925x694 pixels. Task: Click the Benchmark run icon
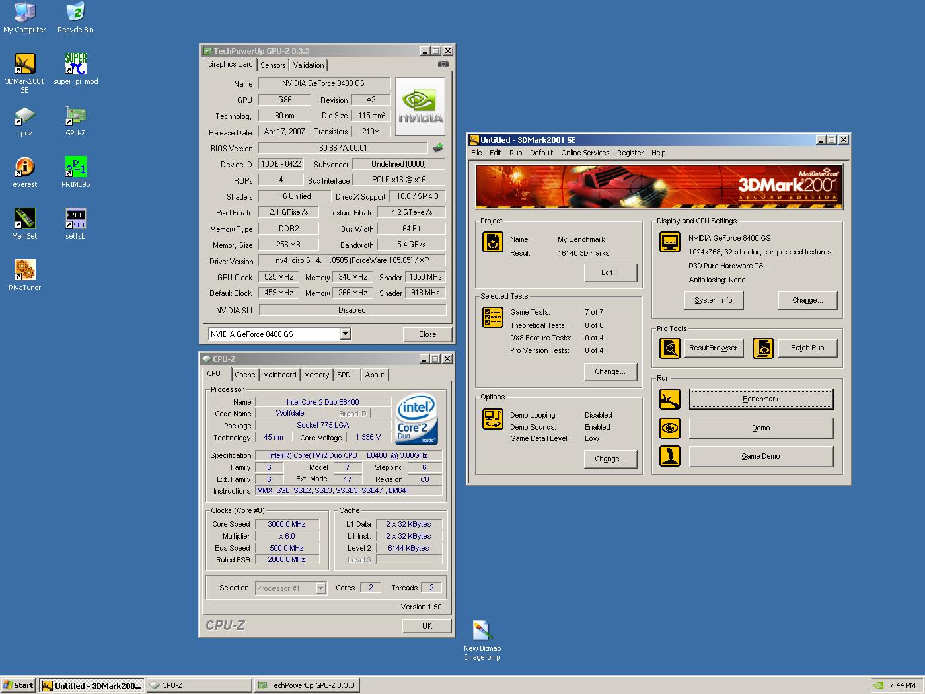coord(670,399)
